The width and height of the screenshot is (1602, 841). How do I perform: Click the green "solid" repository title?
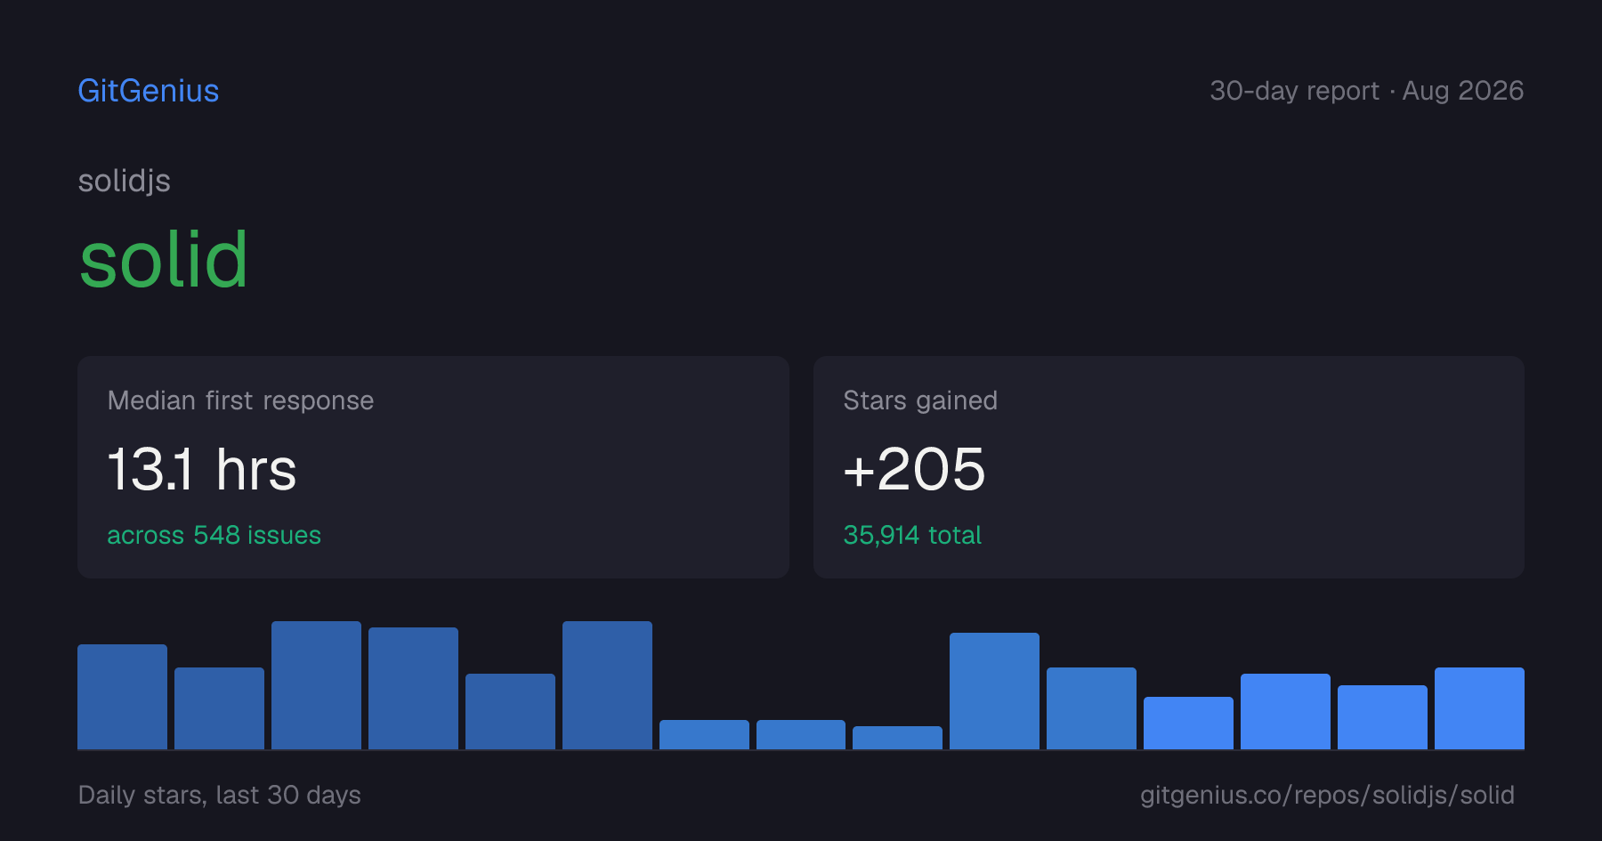point(164,260)
